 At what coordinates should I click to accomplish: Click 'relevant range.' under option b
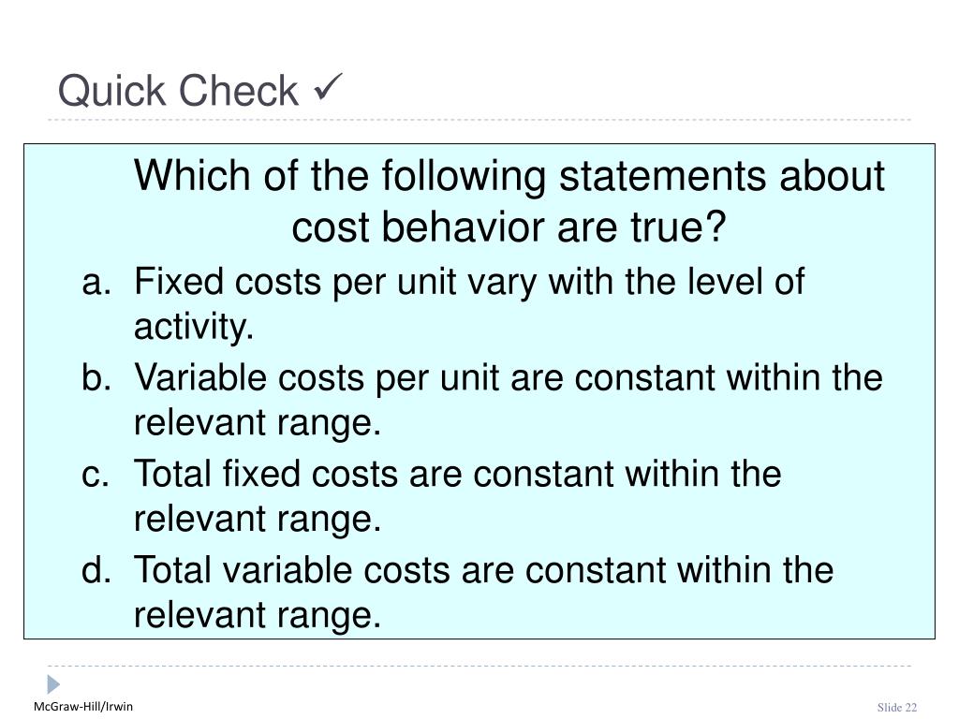258,423
